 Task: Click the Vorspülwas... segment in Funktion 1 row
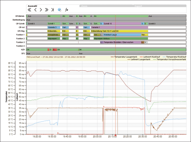point(54,35)
